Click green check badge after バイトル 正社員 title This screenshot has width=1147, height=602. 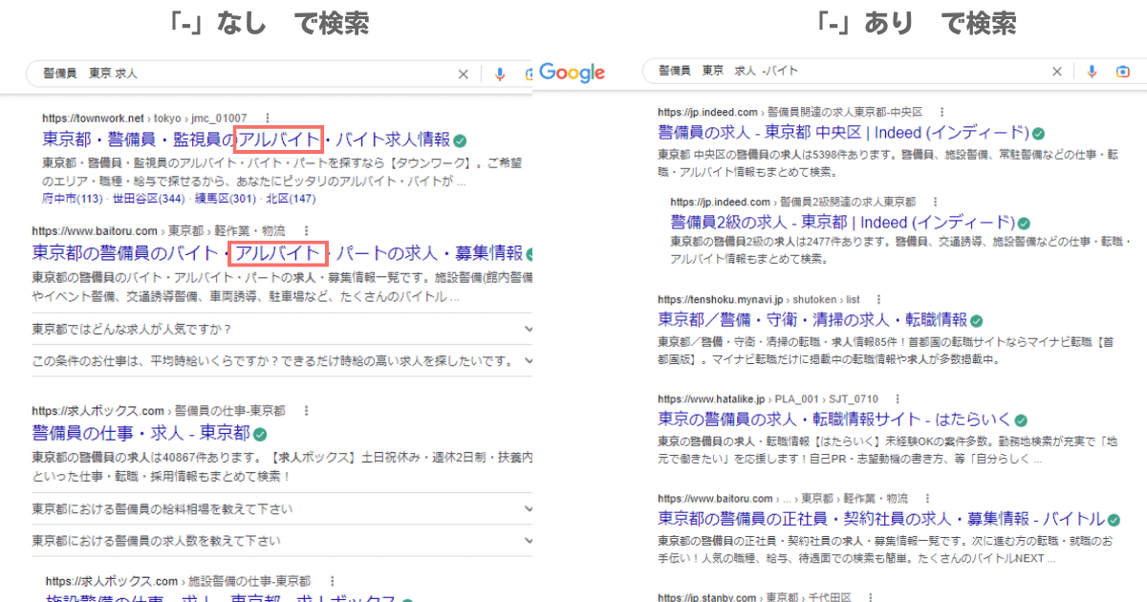coord(1114,519)
